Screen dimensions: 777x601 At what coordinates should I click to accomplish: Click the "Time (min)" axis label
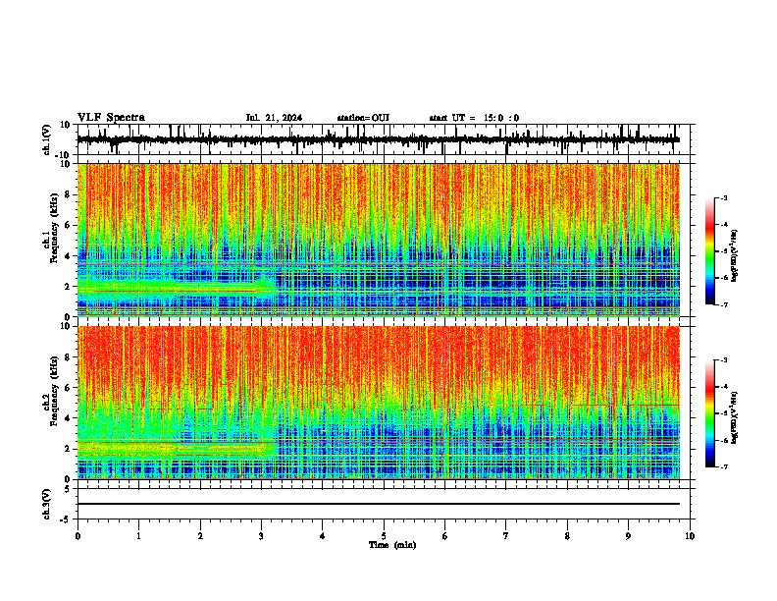pyautogui.click(x=392, y=545)
